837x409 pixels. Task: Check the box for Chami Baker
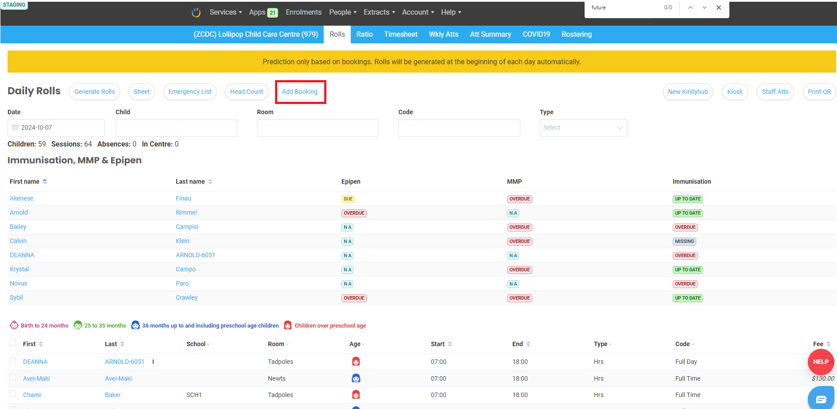(x=13, y=394)
